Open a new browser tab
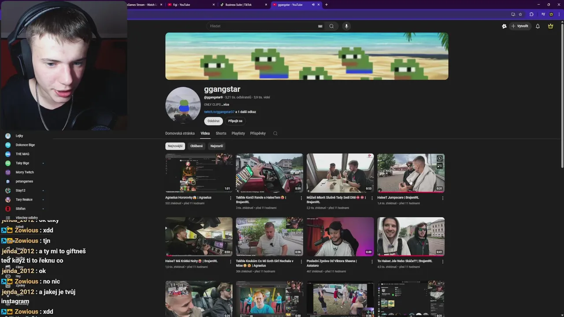 click(x=326, y=4)
